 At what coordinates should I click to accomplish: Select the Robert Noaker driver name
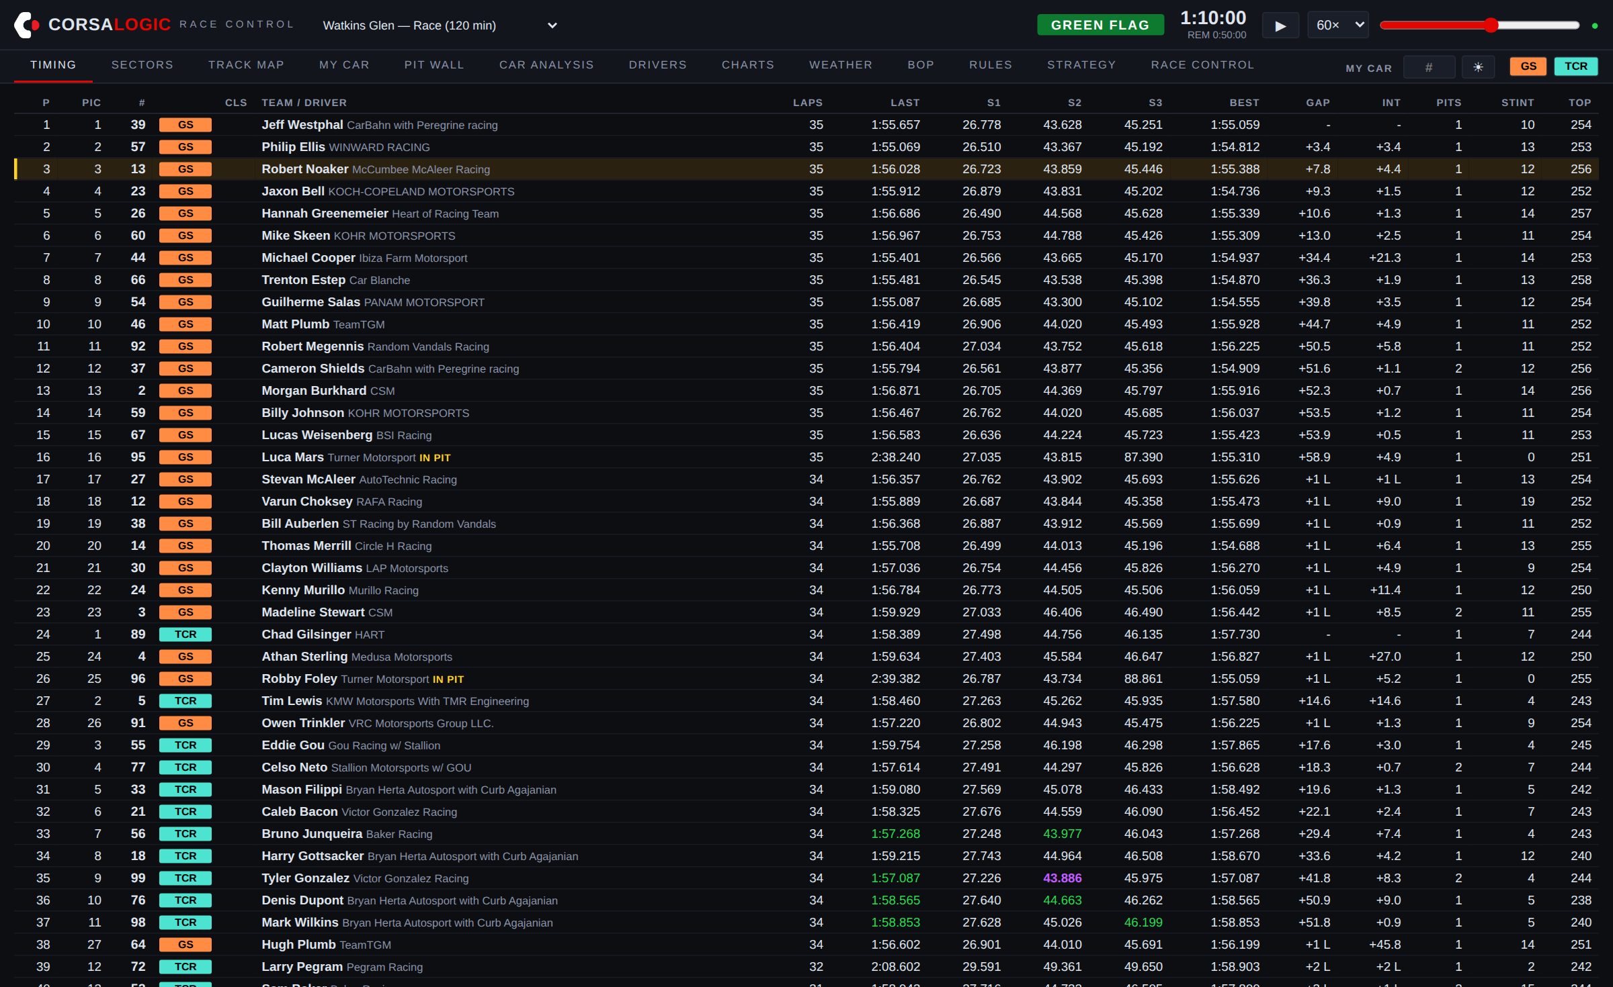[305, 169]
